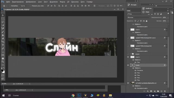Select the Eraser tool

(3, 39)
